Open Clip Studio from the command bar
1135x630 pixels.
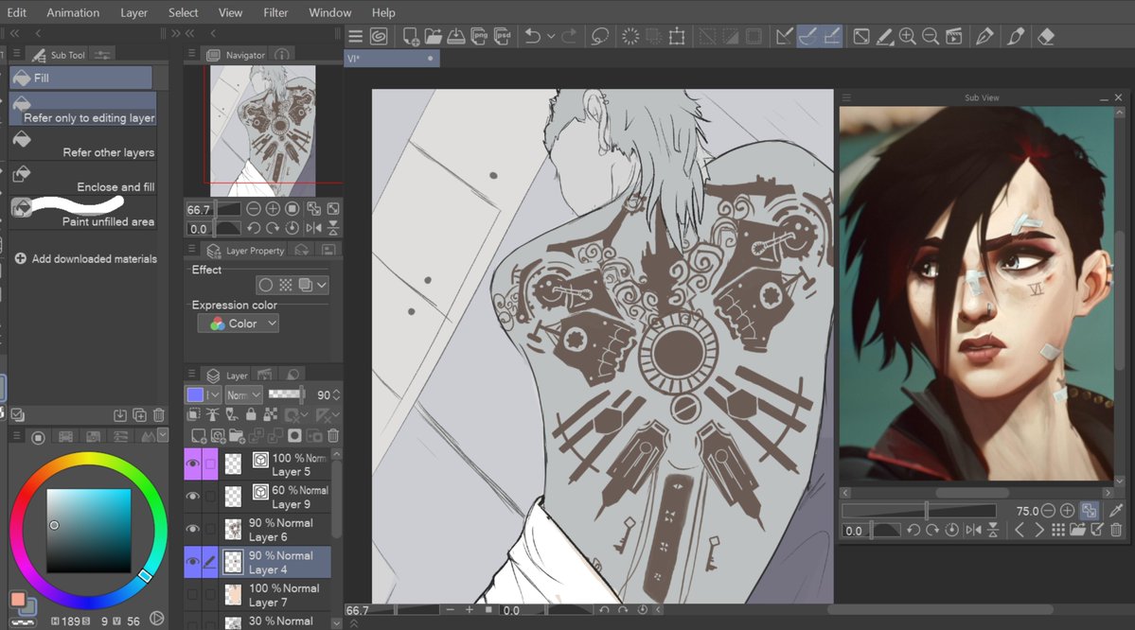(x=379, y=36)
